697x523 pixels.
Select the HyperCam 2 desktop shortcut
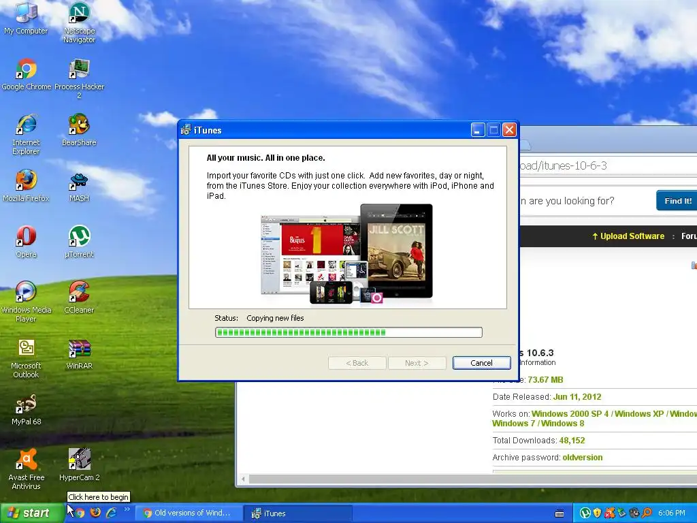coord(79,465)
